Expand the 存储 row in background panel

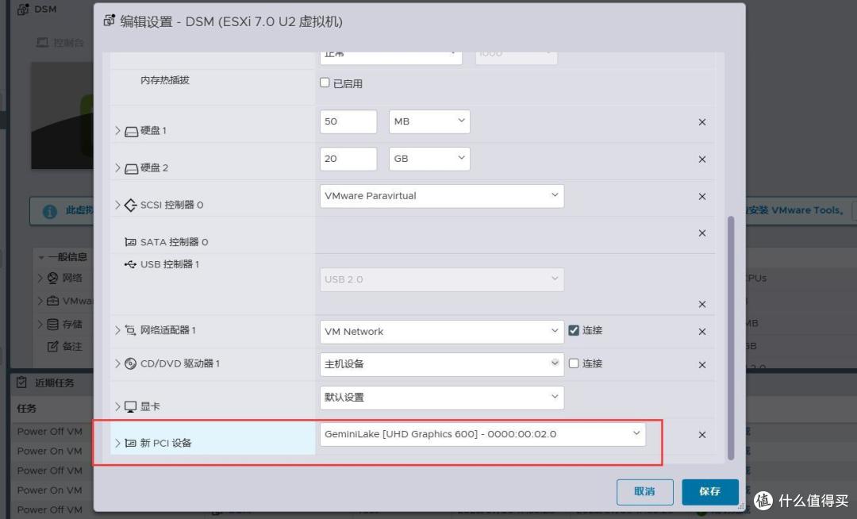pyautogui.click(x=40, y=325)
